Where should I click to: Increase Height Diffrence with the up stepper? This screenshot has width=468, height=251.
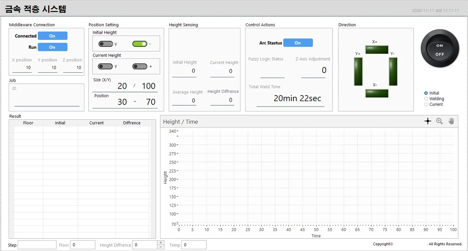[x=161, y=243]
